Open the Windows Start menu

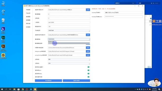[x=2, y=89]
